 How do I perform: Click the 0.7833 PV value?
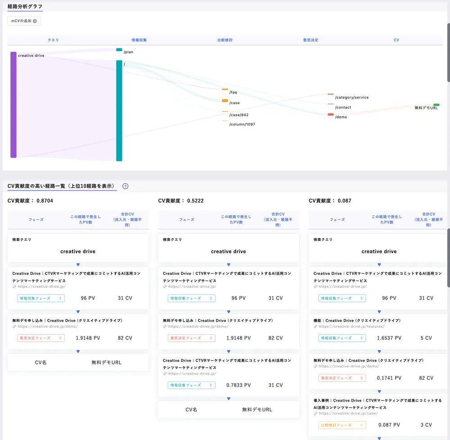tap(238, 385)
